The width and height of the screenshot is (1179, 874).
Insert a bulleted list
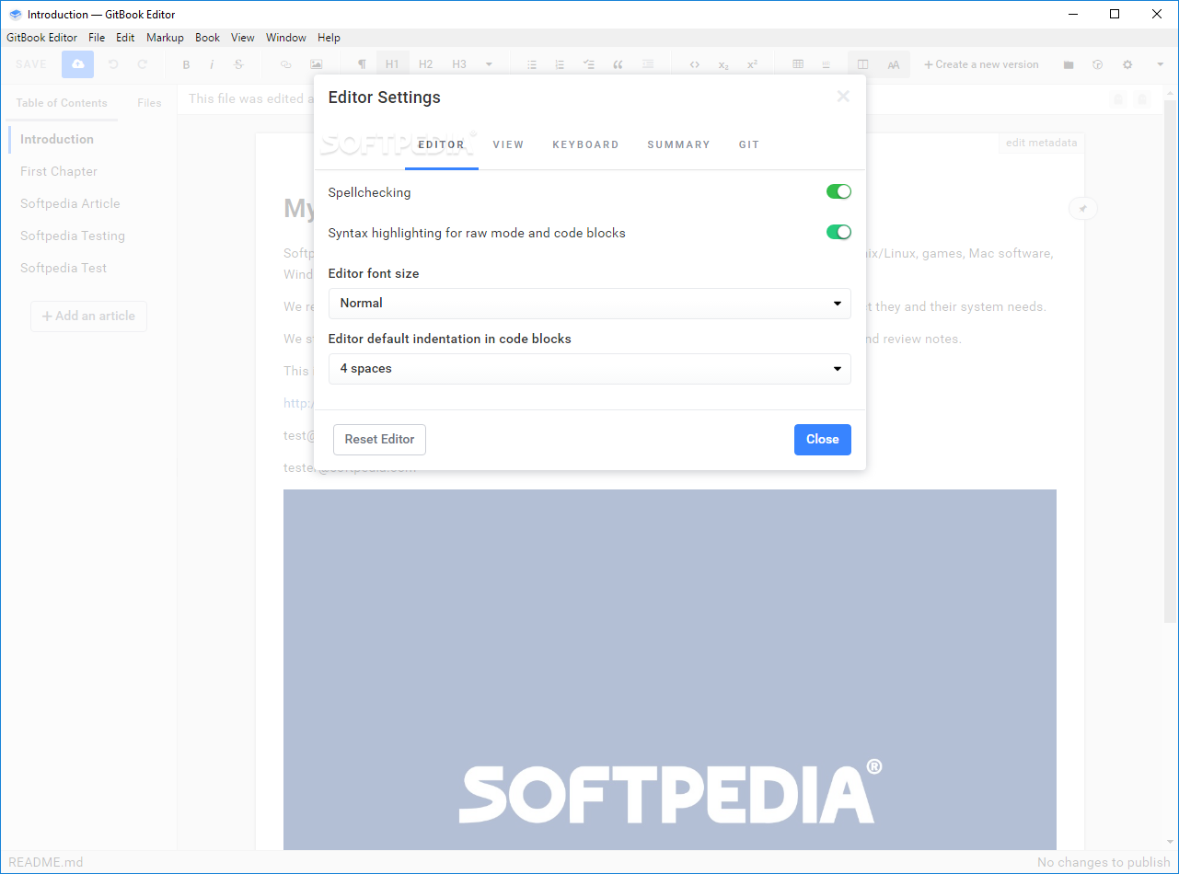532,64
